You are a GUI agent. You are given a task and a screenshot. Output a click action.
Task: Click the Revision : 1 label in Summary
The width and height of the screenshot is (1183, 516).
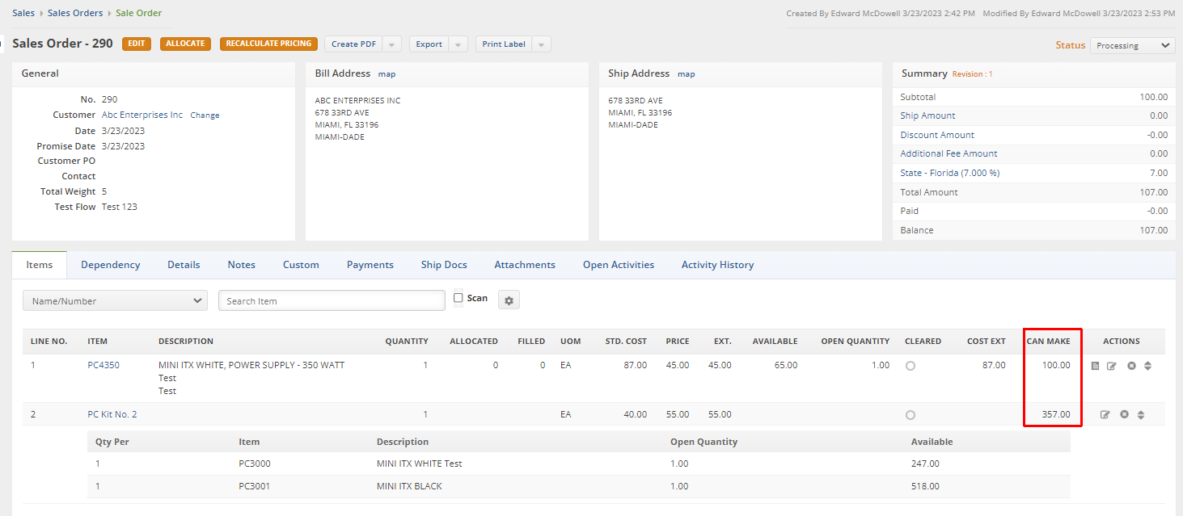[x=972, y=74]
